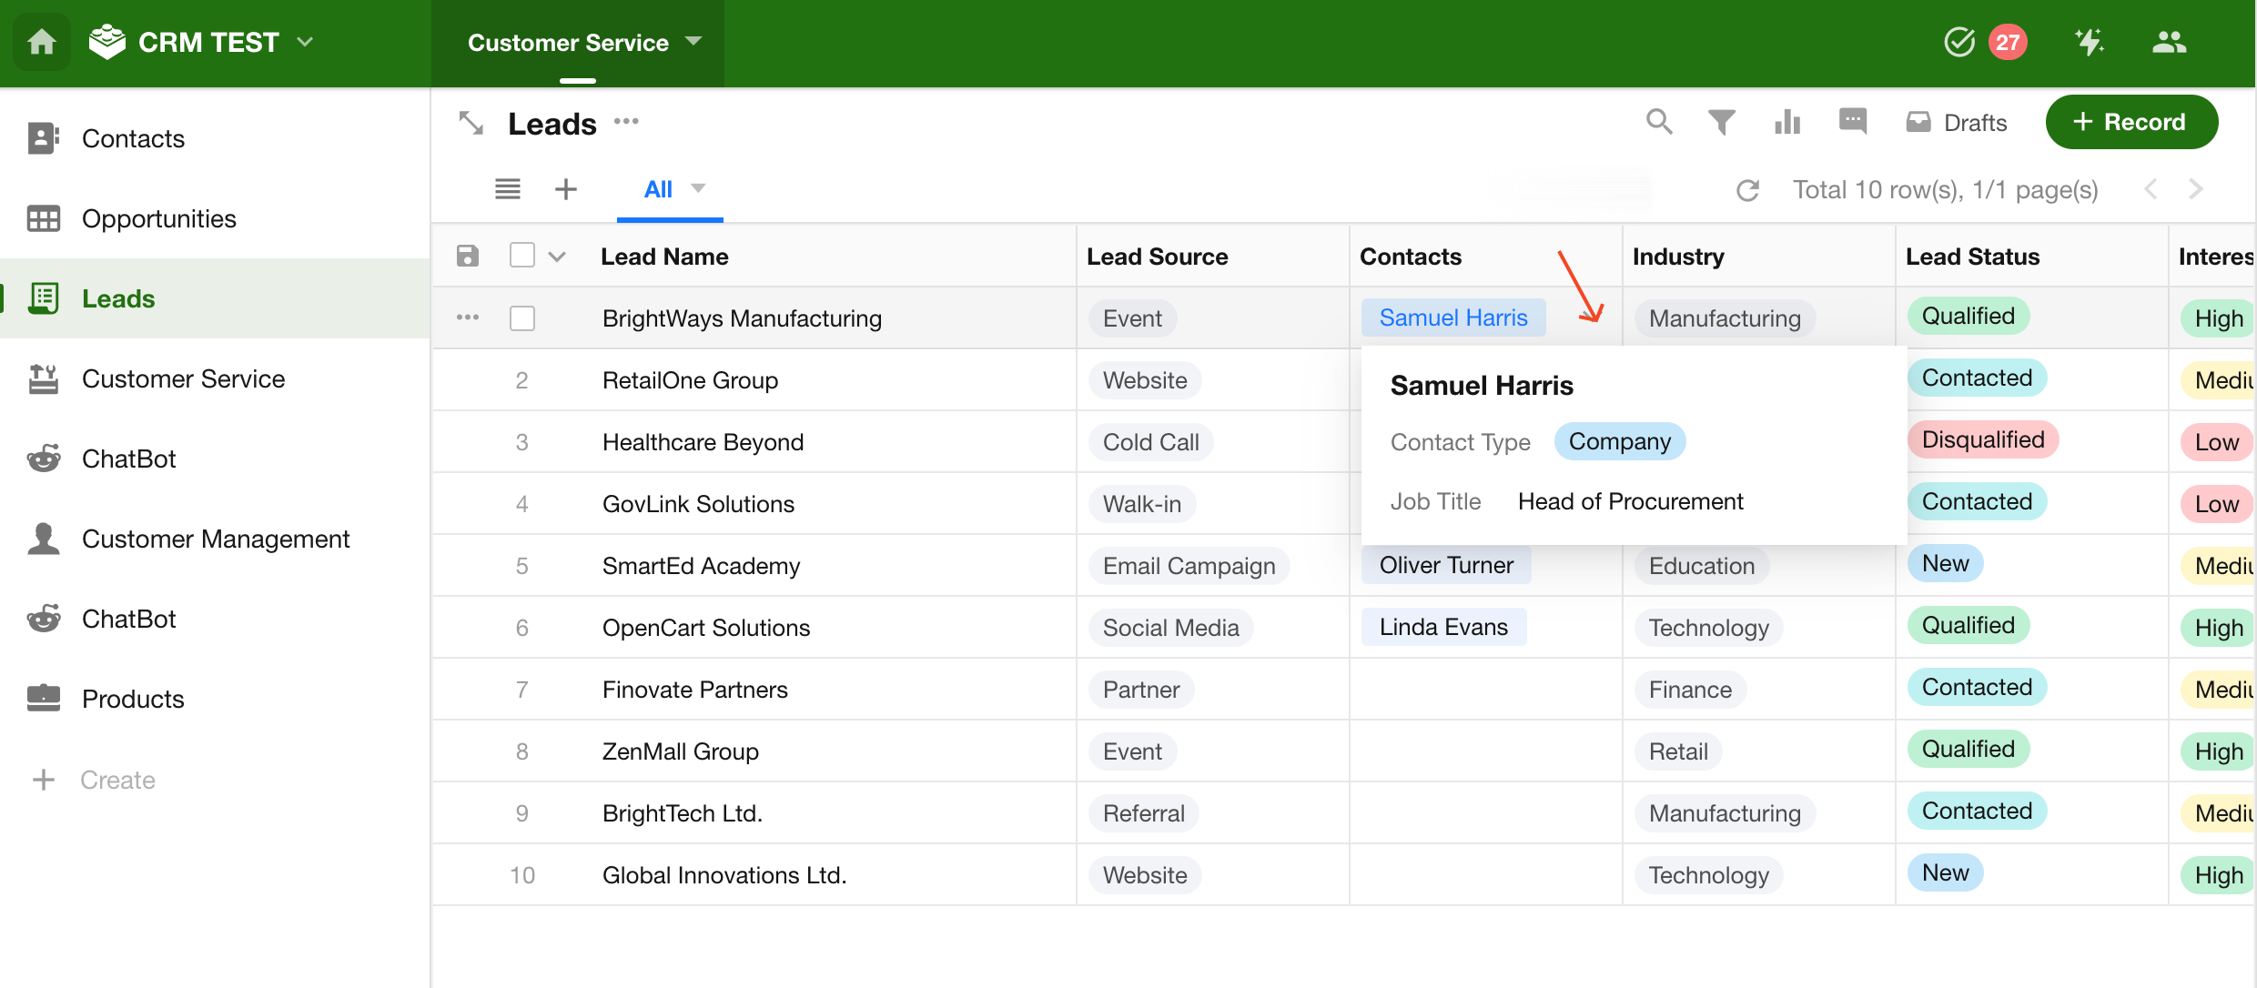The width and height of the screenshot is (2257, 988).
Task: Click the green Record button
Action: click(x=2131, y=122)
